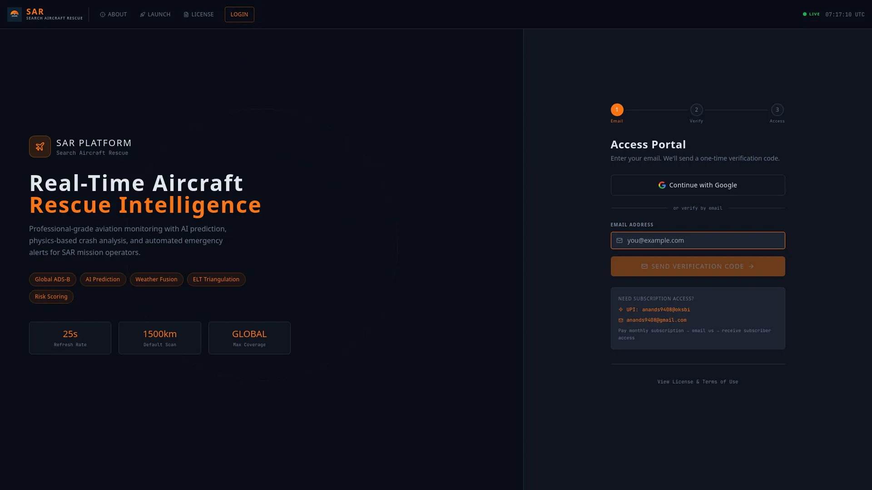Click the UPI address anands9408@oksbi
The width and height of the screenshot is (872, 490).
pos(666,309)
